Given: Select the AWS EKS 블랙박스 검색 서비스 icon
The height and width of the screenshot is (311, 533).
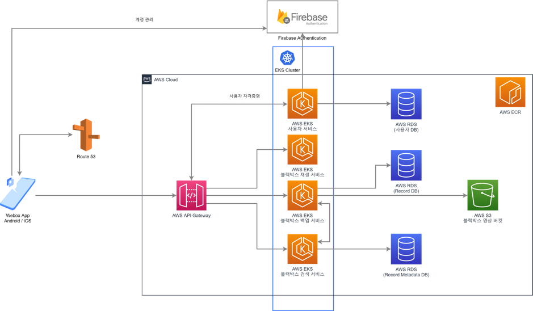Looking at the screenshot, I should pyautogui.click(x=302, y=249).
